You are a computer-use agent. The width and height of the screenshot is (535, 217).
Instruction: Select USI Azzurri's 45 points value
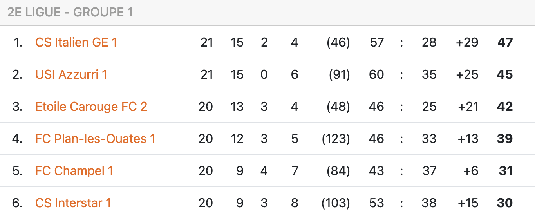505,74
